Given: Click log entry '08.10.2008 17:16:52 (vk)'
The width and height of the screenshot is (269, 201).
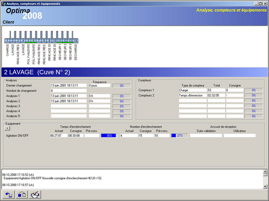Looking at the screenshot, I should tap(18, 174).
